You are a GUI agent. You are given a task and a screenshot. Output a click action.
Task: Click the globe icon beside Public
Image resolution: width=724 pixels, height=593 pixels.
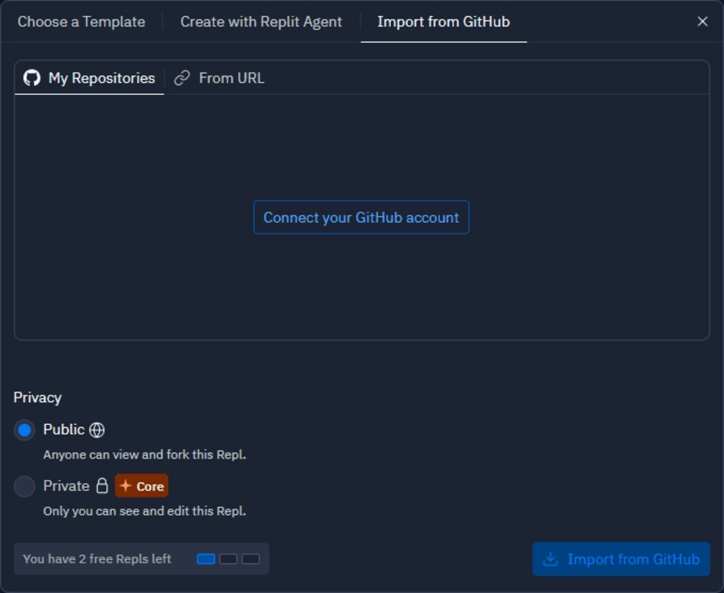pyautogui.click(x=97, y=430)
